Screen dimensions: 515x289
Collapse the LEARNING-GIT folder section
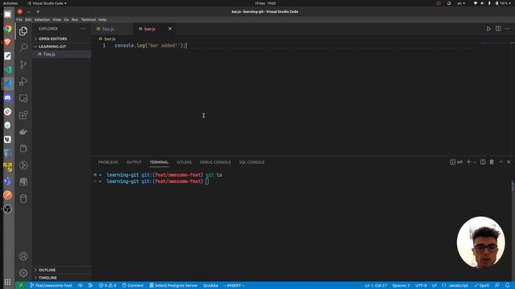61,47
